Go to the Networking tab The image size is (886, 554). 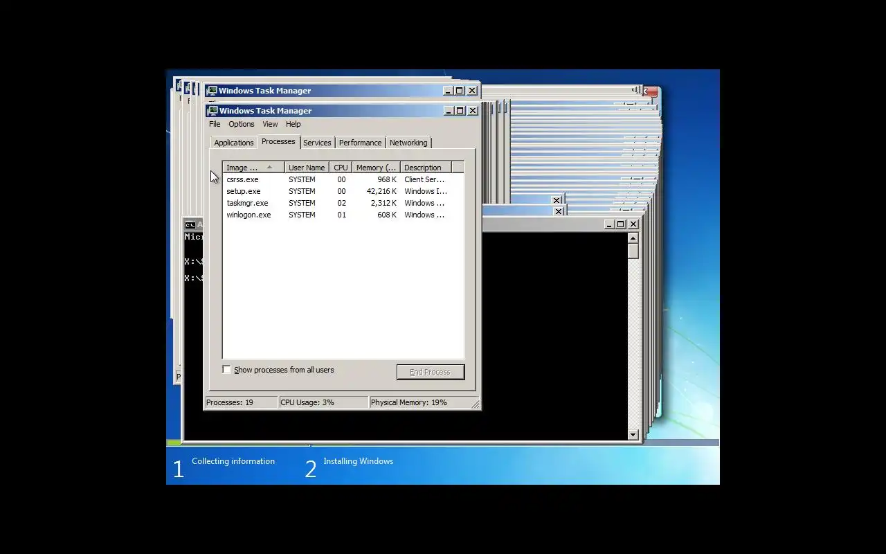(408, 143)
